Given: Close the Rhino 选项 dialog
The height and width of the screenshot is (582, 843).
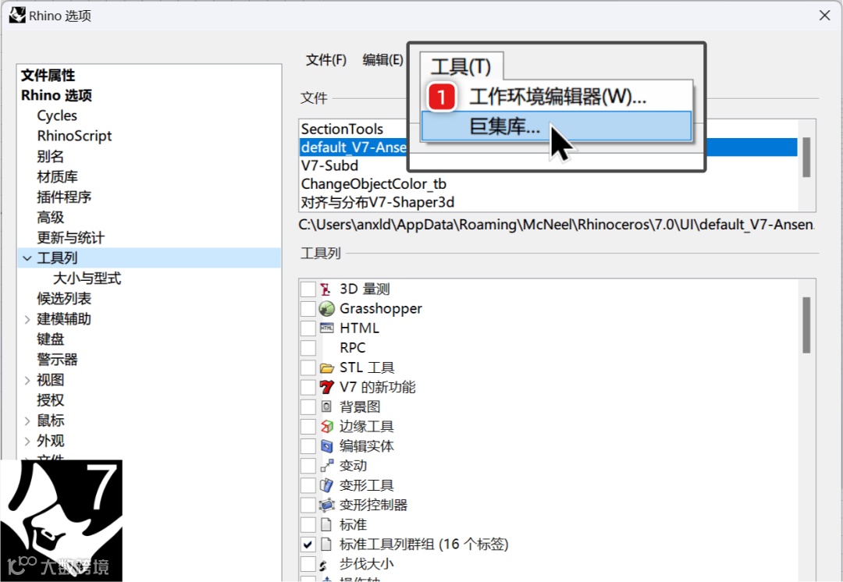Looking at the screenshot, I should pyautogui.click(x=825, y=16).
